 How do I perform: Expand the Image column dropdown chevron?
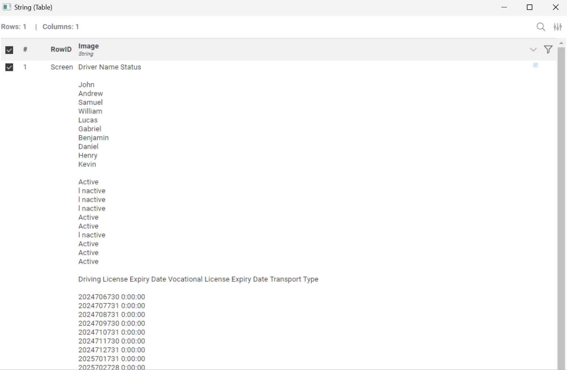click(533, 49)
